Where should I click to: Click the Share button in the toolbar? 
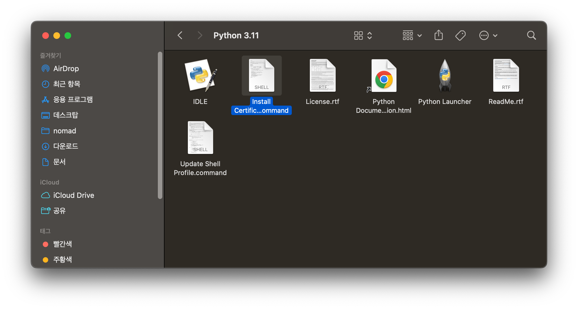click(x=439, y=35)
